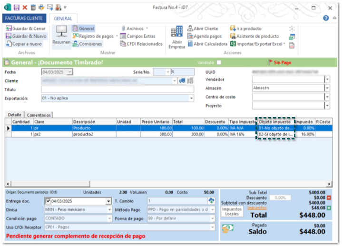
Task: Open the Resumen view
Action: click(x=61, y=36)
